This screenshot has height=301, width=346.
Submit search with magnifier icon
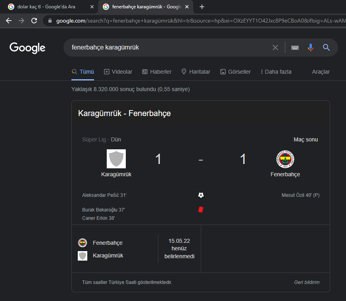tap(326, 48)
